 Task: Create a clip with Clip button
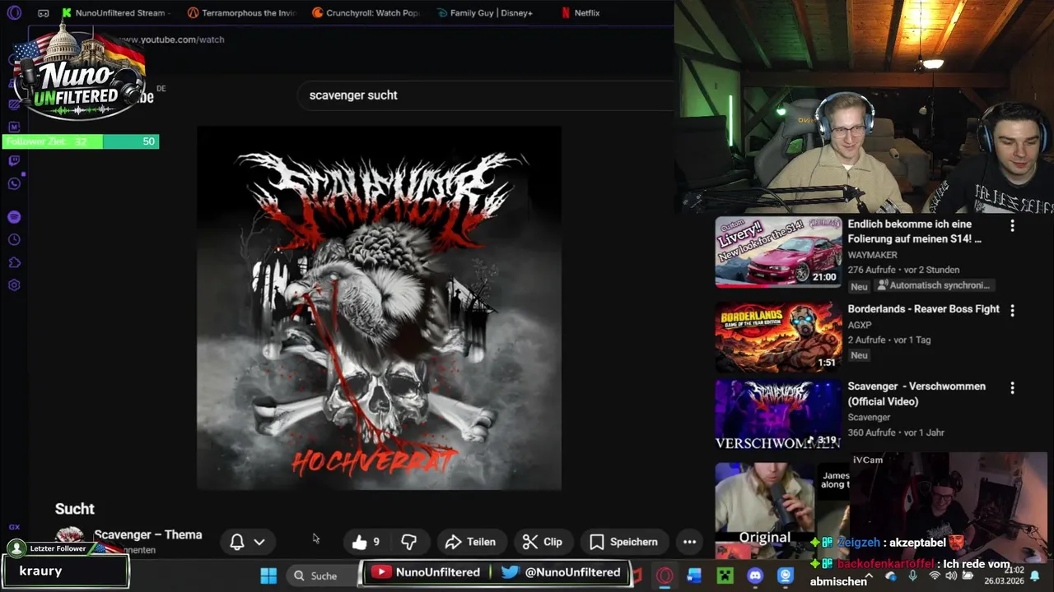point(543,542)
